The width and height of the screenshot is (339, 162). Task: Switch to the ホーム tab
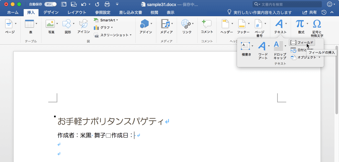13,13
